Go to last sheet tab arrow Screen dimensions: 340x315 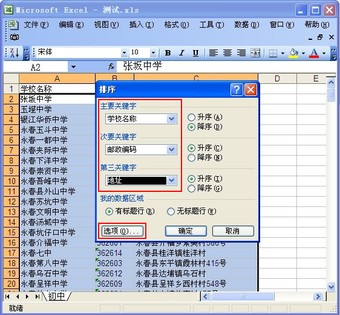pyautogui.click(x=38, y=297)
